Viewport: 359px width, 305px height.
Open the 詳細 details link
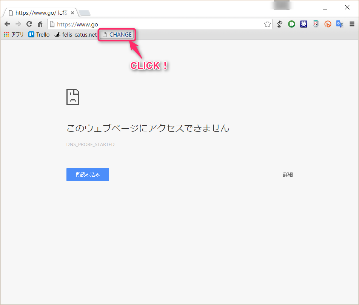tap(288, 174)
